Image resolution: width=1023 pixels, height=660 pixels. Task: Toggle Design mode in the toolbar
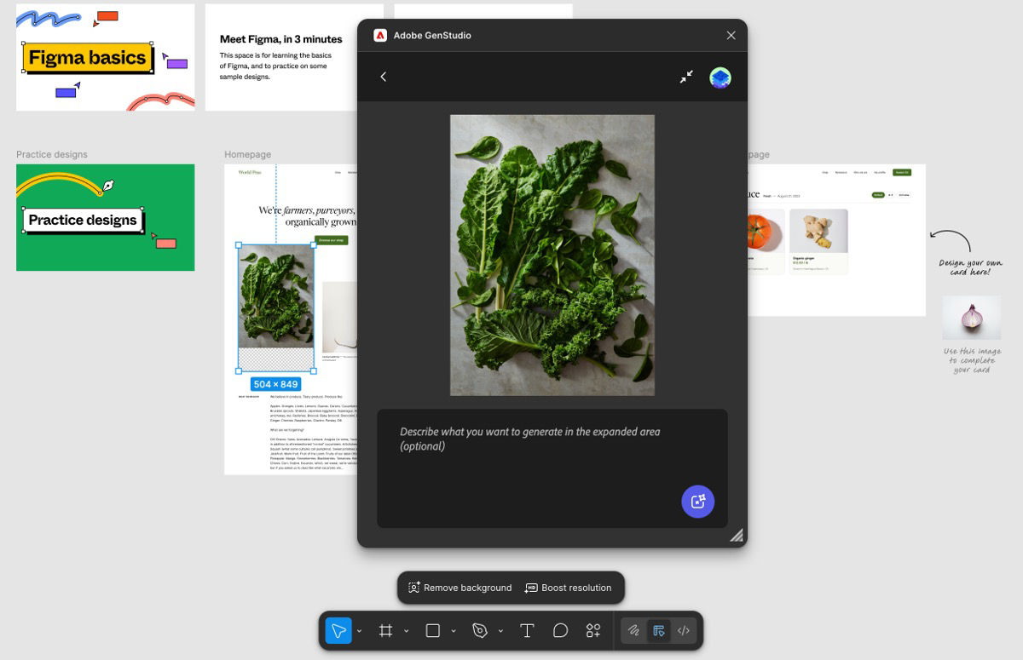click(x=659, y=630)
